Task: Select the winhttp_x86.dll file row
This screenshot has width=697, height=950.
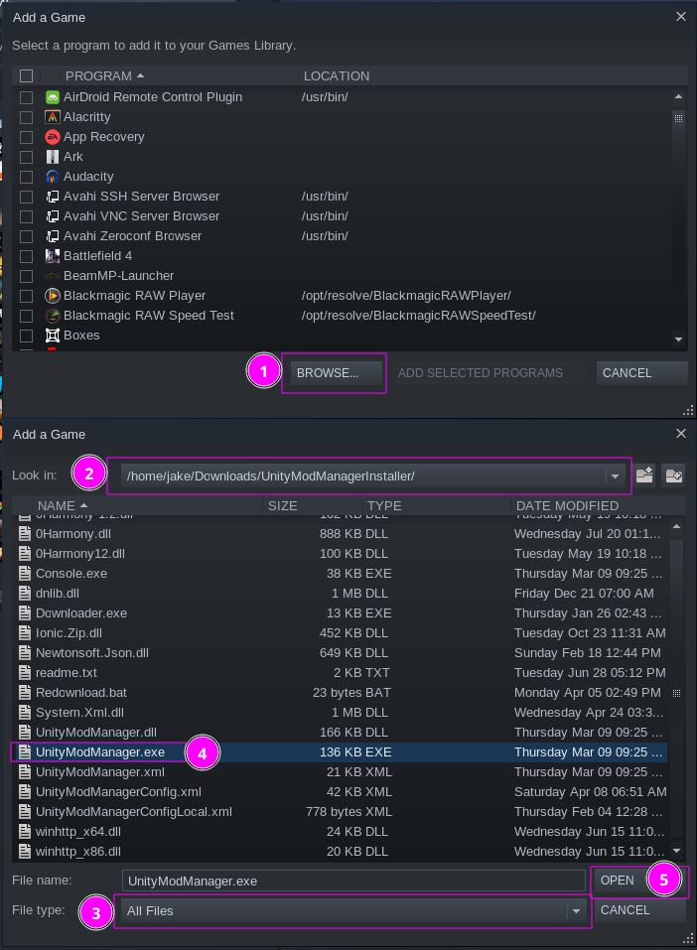Action: (x=340, y=852)
